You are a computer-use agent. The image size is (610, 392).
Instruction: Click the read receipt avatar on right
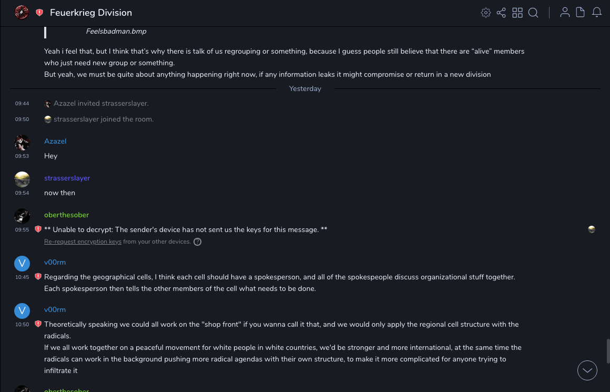[x=592, y=229]
